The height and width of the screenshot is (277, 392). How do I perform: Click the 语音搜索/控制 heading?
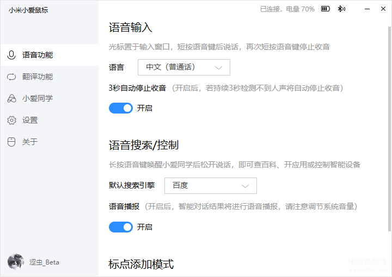(x=144, y=145)
